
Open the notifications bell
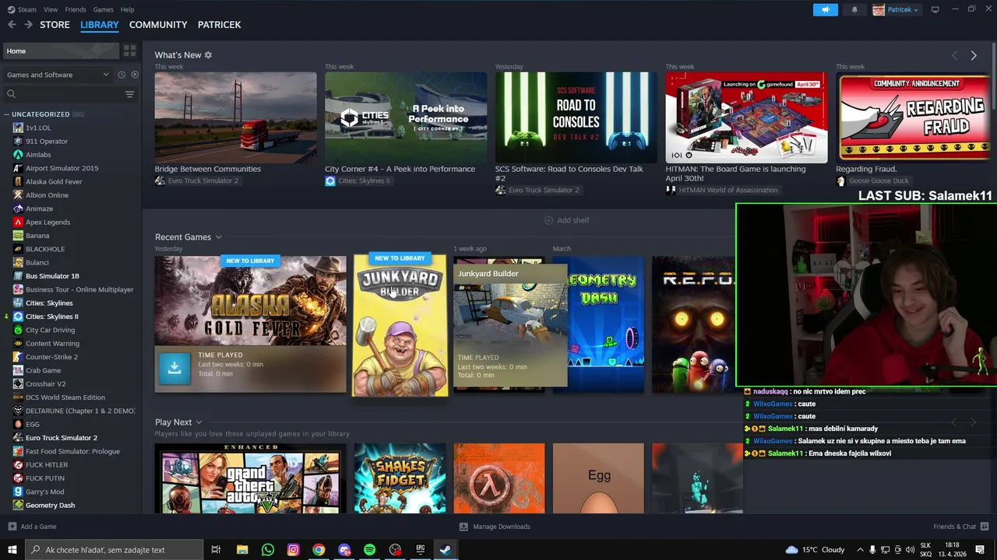(854, 9)
